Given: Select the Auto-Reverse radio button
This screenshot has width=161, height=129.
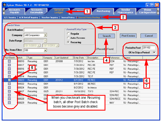Looking at the screenshot, I should [x=68, y=38].
